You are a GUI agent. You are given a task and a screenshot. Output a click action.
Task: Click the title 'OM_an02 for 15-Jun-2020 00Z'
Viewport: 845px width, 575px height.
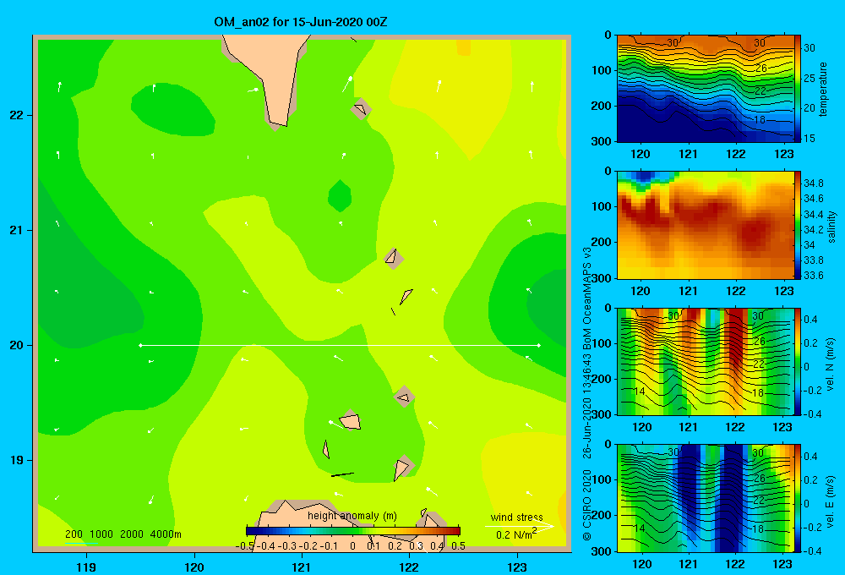point(301,22)
